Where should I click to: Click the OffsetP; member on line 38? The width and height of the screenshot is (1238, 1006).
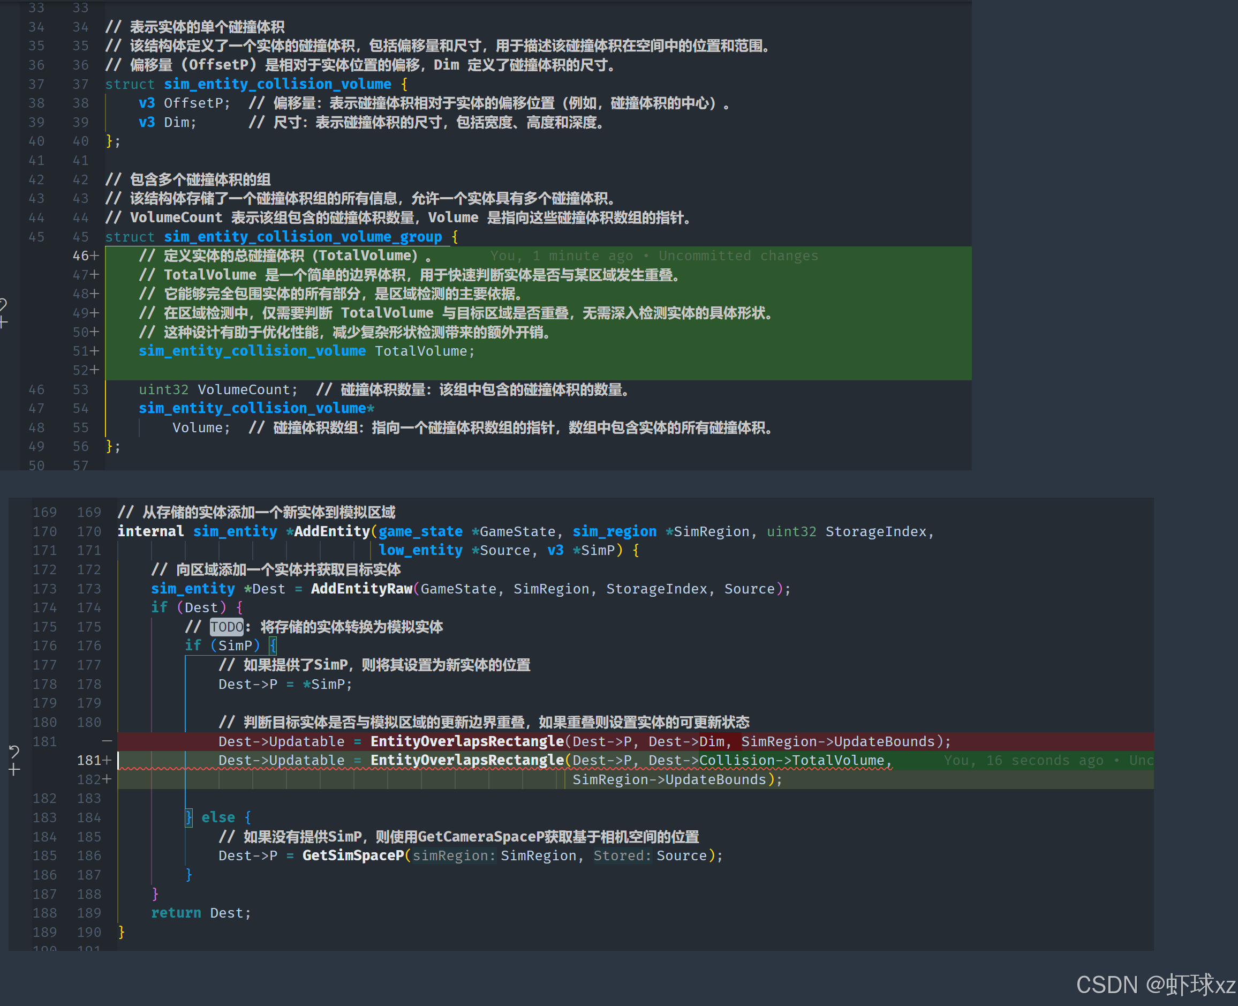click(x=197, y=103)
